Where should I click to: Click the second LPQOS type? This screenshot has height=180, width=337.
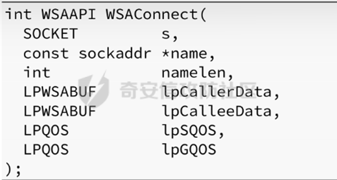[46, 150]
